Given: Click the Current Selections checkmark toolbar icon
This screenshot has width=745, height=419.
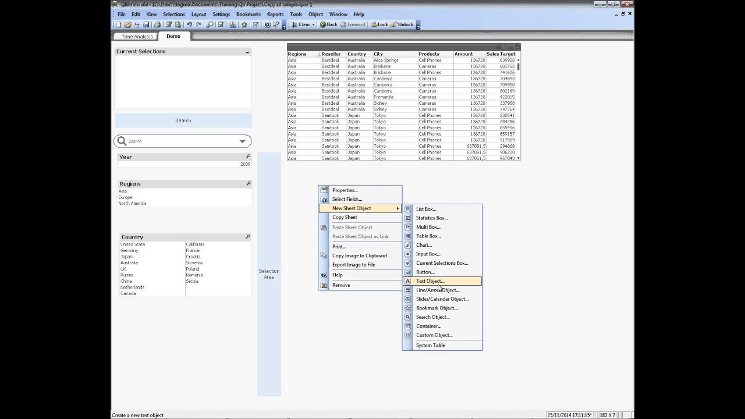Looking at the screenshot, I should pyautogui.click(x=221, y=24).
